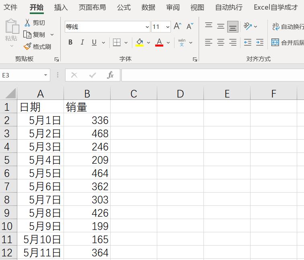Select cell with 销量 header
Image resolution: width=304 pixels, height=260 pixels.
[87, 107]
